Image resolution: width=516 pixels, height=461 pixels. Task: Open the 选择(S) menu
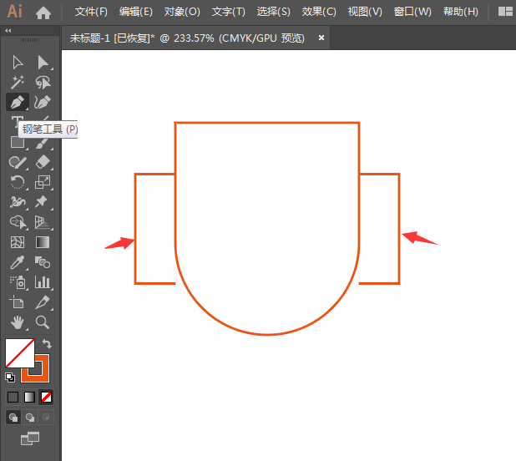coord(274,12)
